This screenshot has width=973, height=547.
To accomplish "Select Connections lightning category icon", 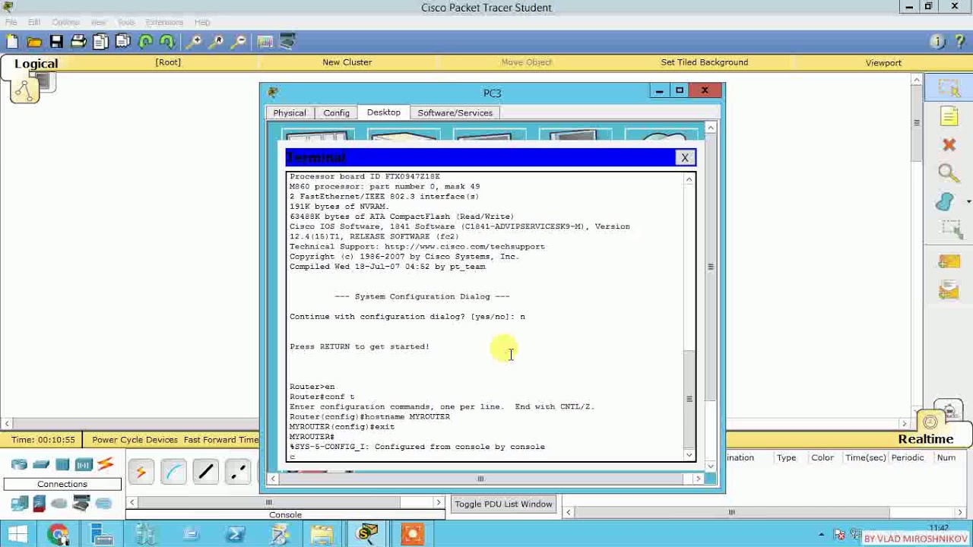I will click(x=106, y=464).
